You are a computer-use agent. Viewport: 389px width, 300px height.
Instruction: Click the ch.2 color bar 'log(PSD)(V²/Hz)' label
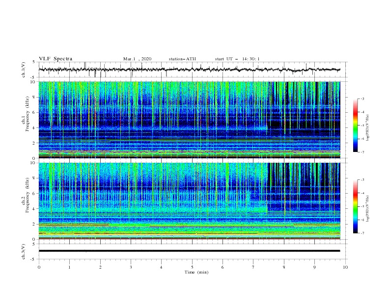pyautogui.click(x=367, y=209)
